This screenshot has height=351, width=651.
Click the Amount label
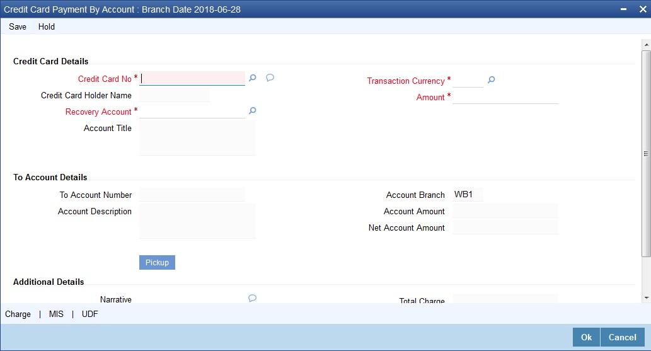(430, 97)
